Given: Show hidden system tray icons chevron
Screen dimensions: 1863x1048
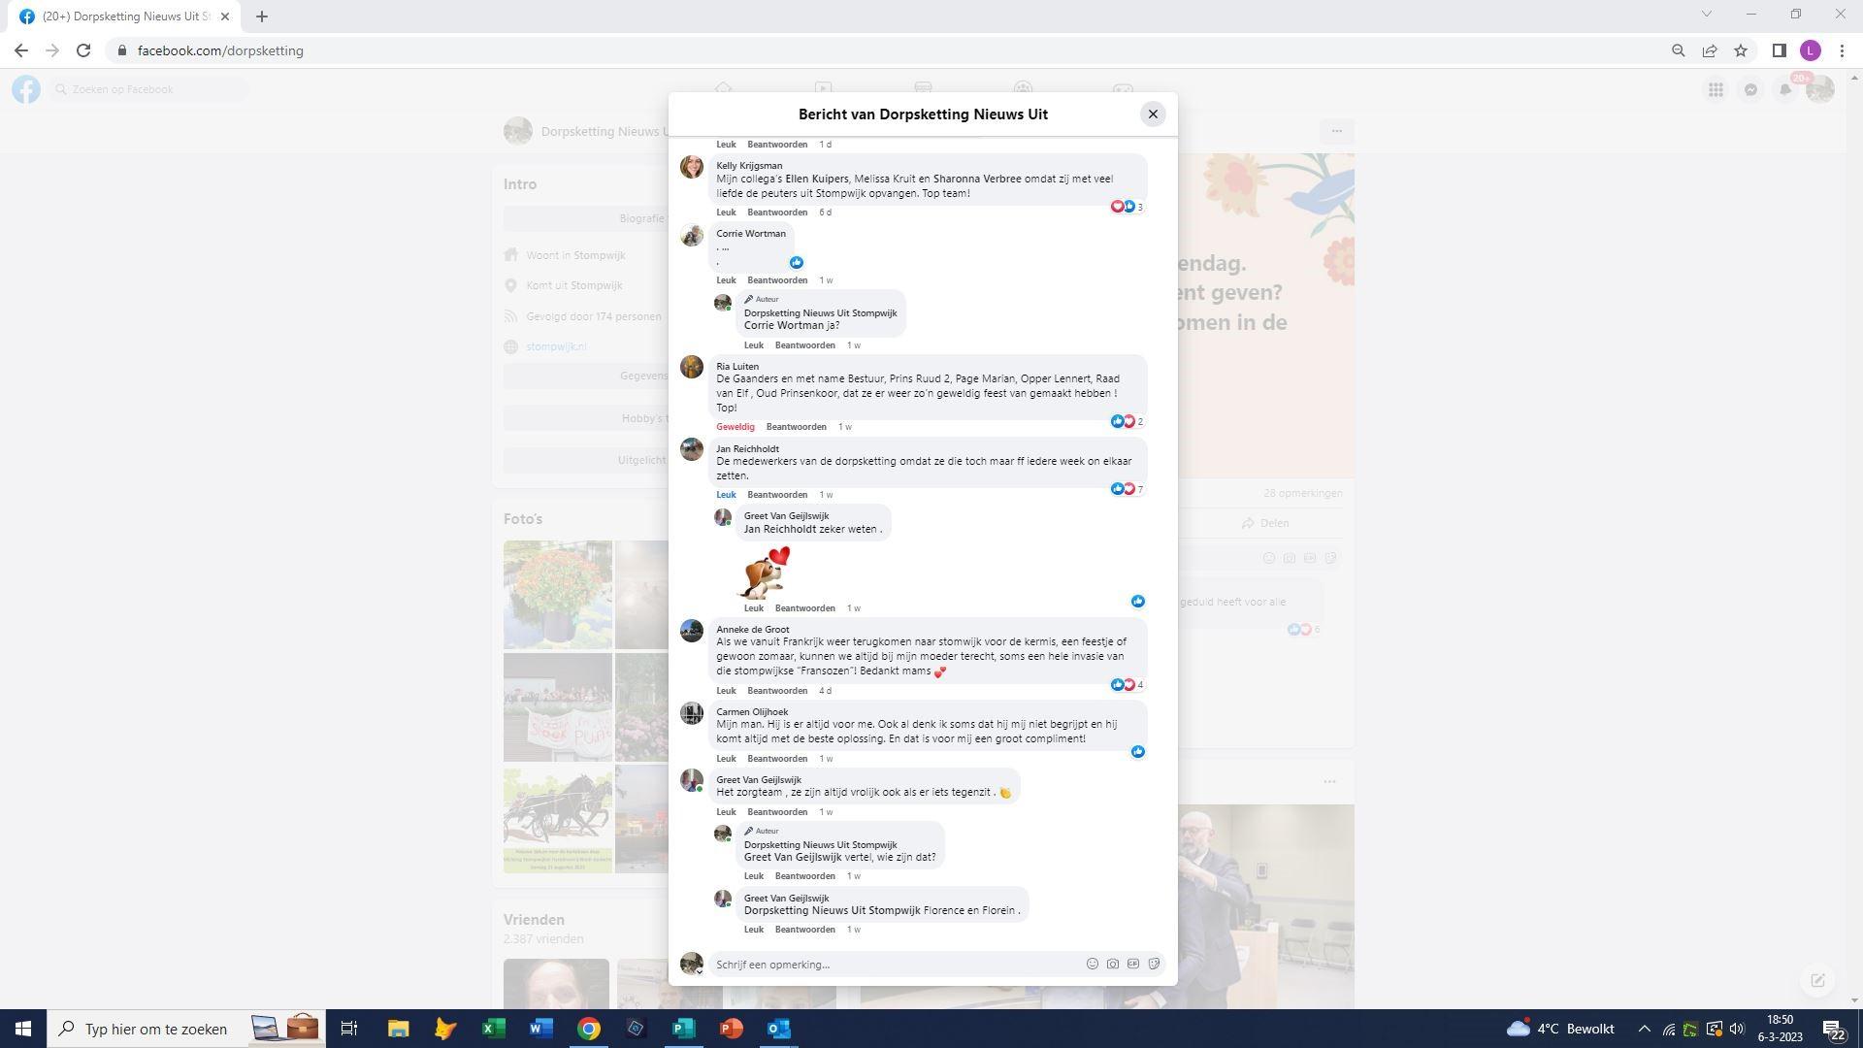Looking at the screenshot, I should tap(1644, 1029).
